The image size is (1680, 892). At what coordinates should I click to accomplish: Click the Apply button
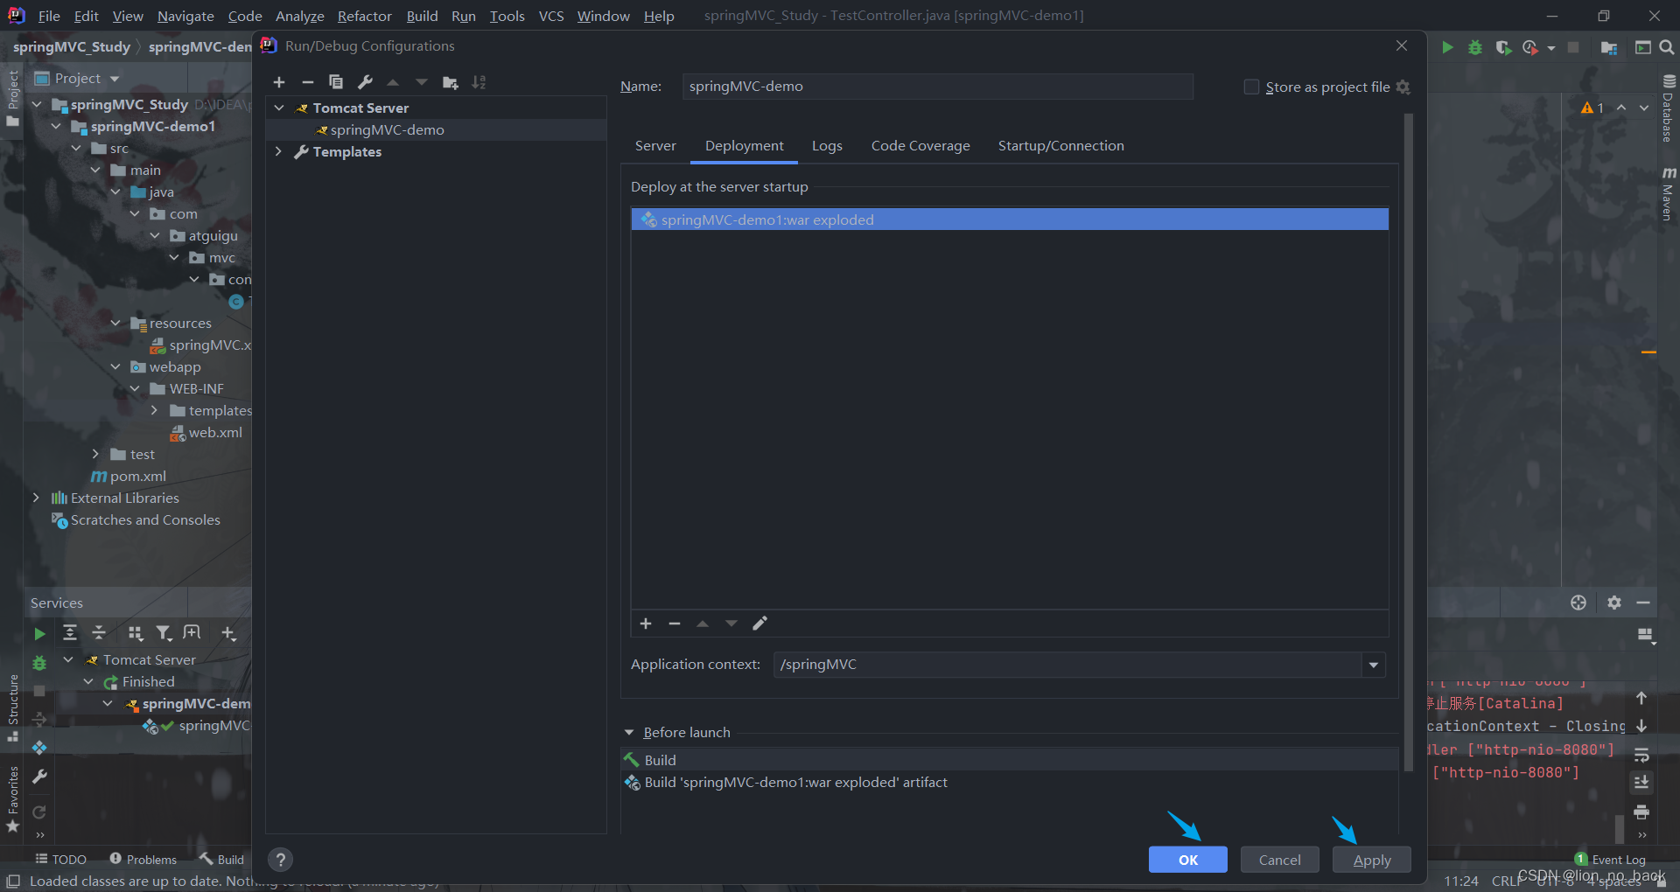pos(1372,860)
